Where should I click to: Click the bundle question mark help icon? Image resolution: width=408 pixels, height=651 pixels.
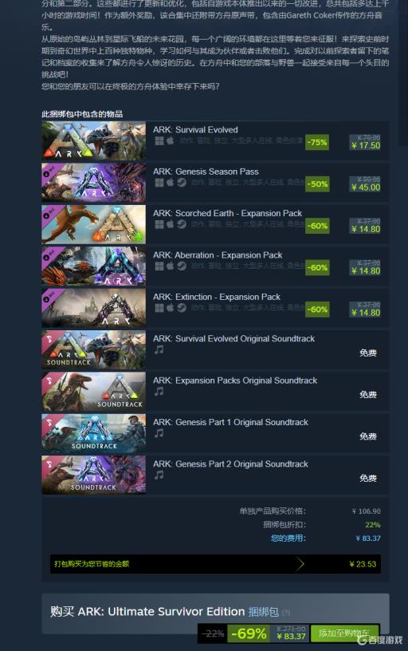pos(286,613)
